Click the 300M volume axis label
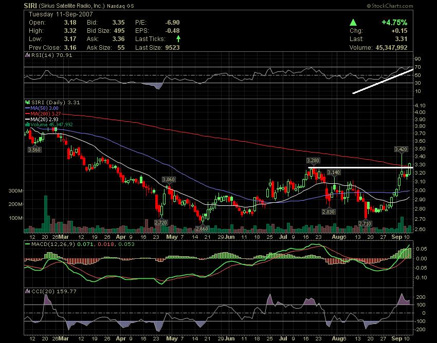 click(x=15, y=190)
